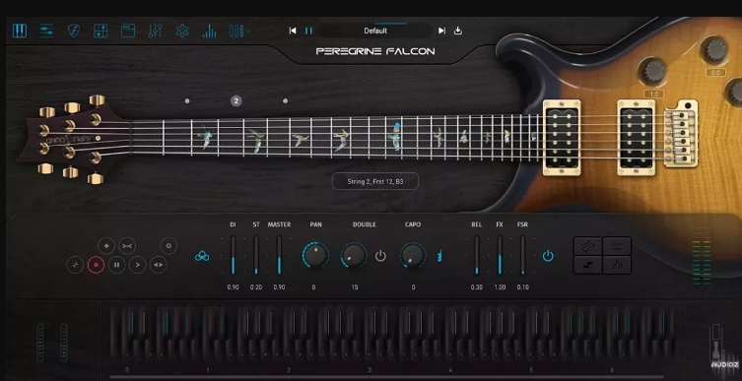
Task: Select the guitar pick icon
Action: point(73,31)
